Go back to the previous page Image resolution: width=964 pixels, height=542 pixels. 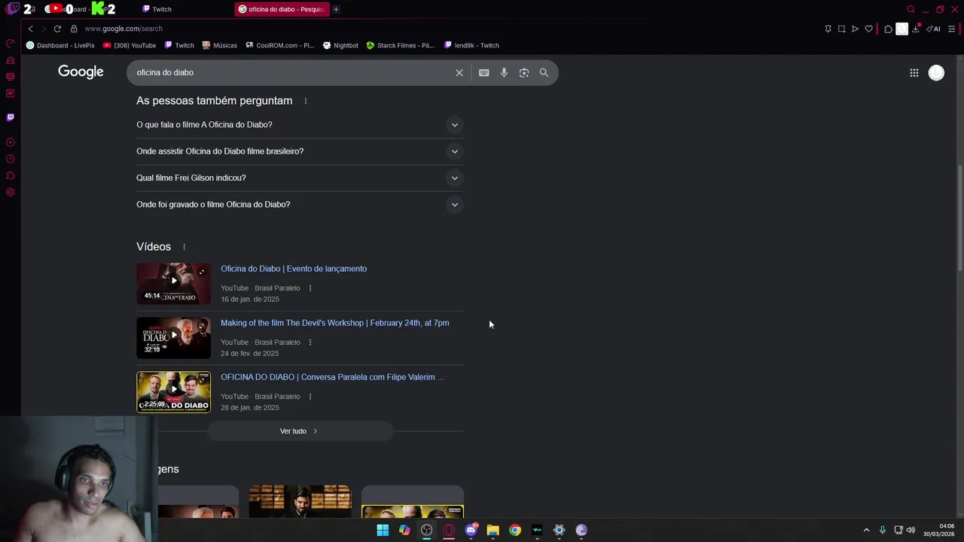[30, 29]
